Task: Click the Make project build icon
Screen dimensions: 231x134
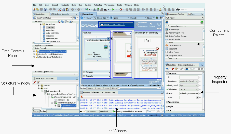Action: (94, 10)
